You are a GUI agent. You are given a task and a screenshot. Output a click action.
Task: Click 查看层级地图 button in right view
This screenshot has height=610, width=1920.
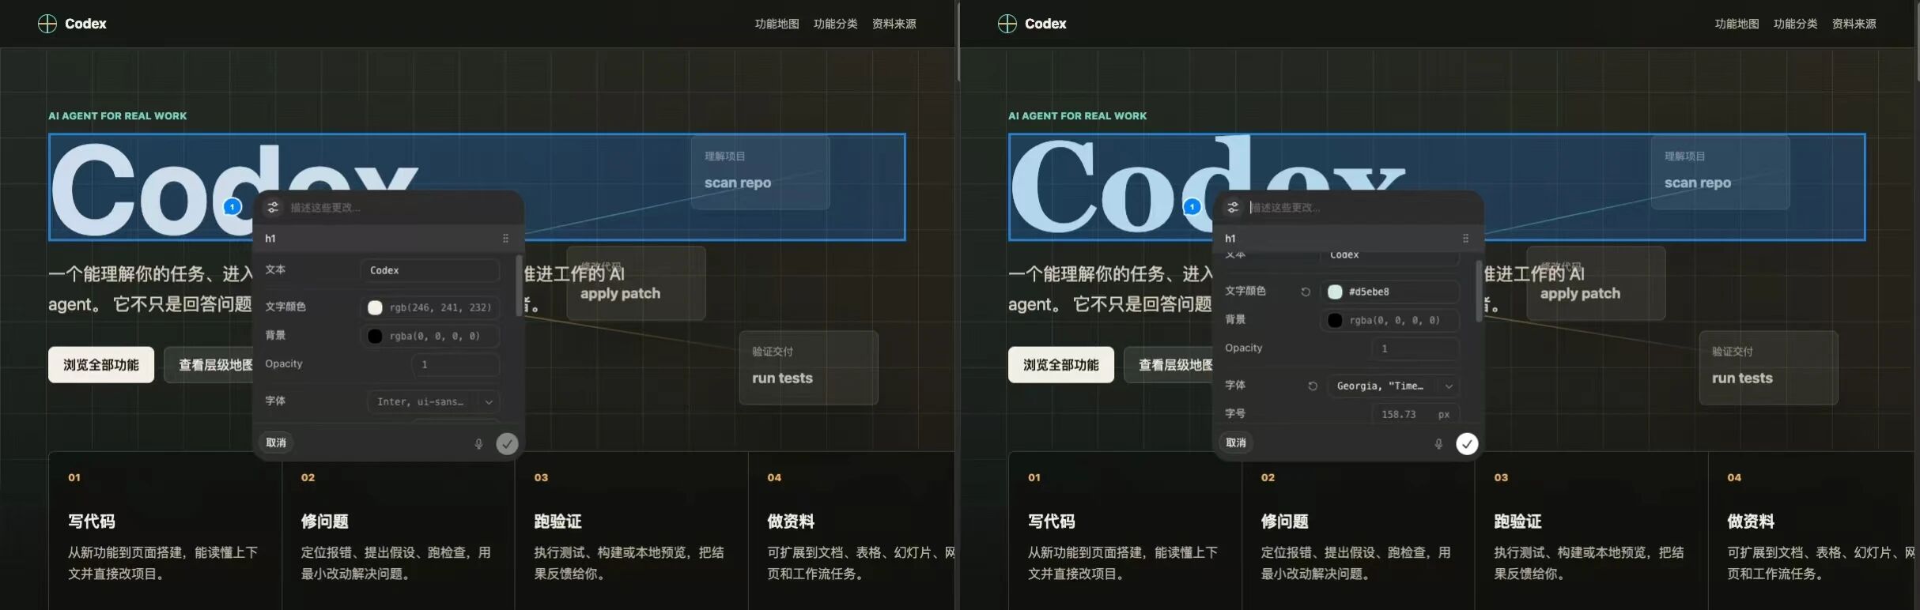point(1169,364)
